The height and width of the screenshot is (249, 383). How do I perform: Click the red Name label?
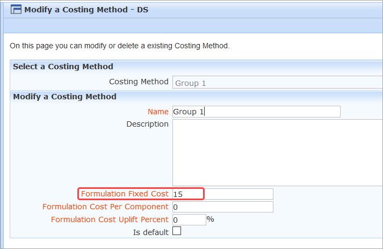tap(158, 112)
